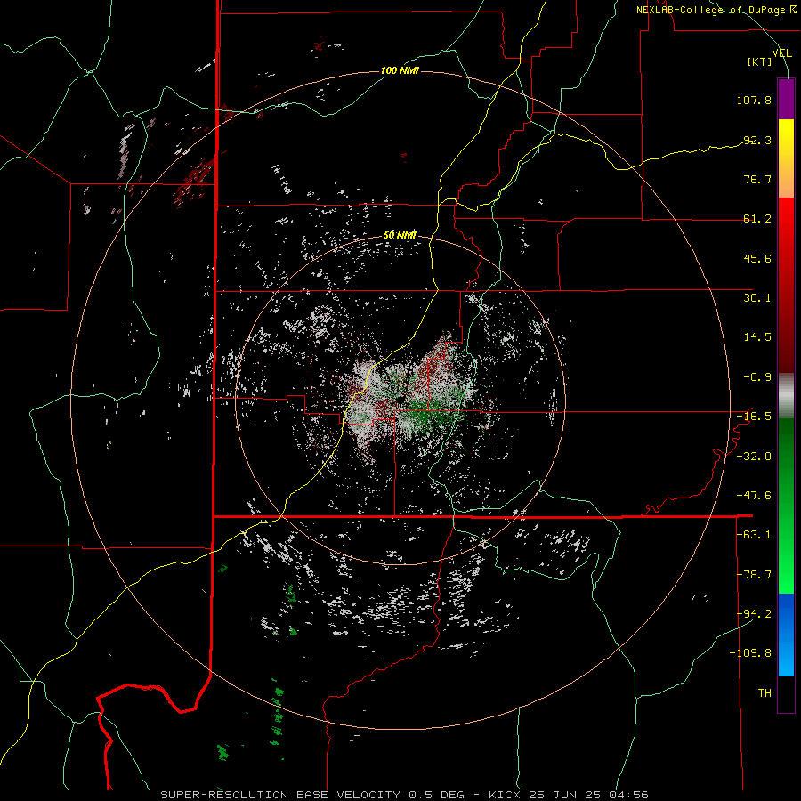Pick the purple segment of the velocity bar
This screenshot has height=801, width=801.
tap(786, 99)
